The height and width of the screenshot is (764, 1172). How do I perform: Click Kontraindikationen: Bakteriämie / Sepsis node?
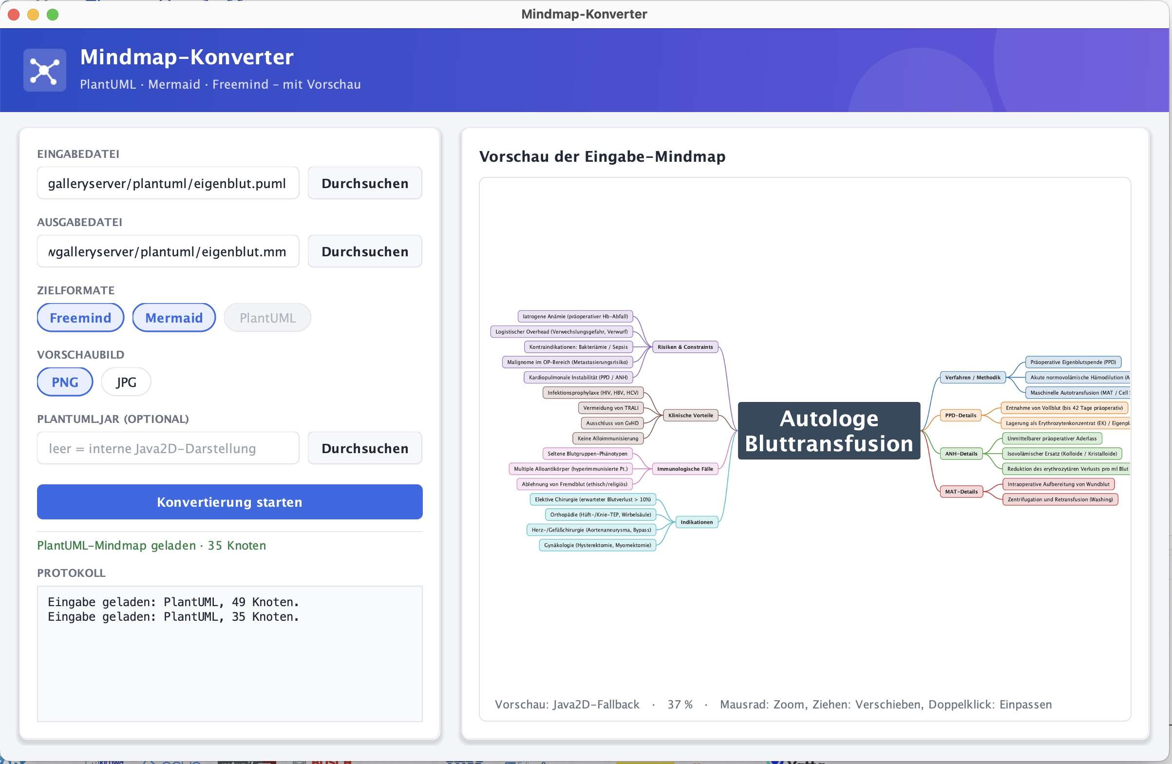[578, 347]
